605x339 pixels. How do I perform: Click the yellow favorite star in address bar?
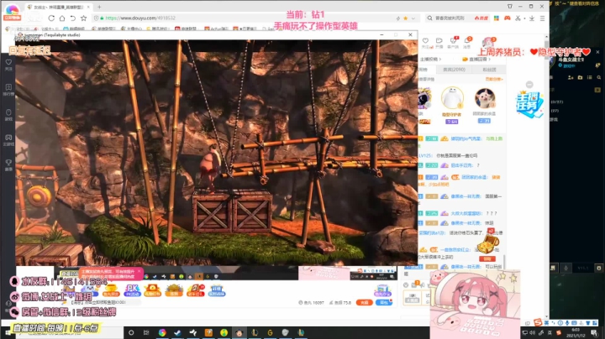pos(406,18)
